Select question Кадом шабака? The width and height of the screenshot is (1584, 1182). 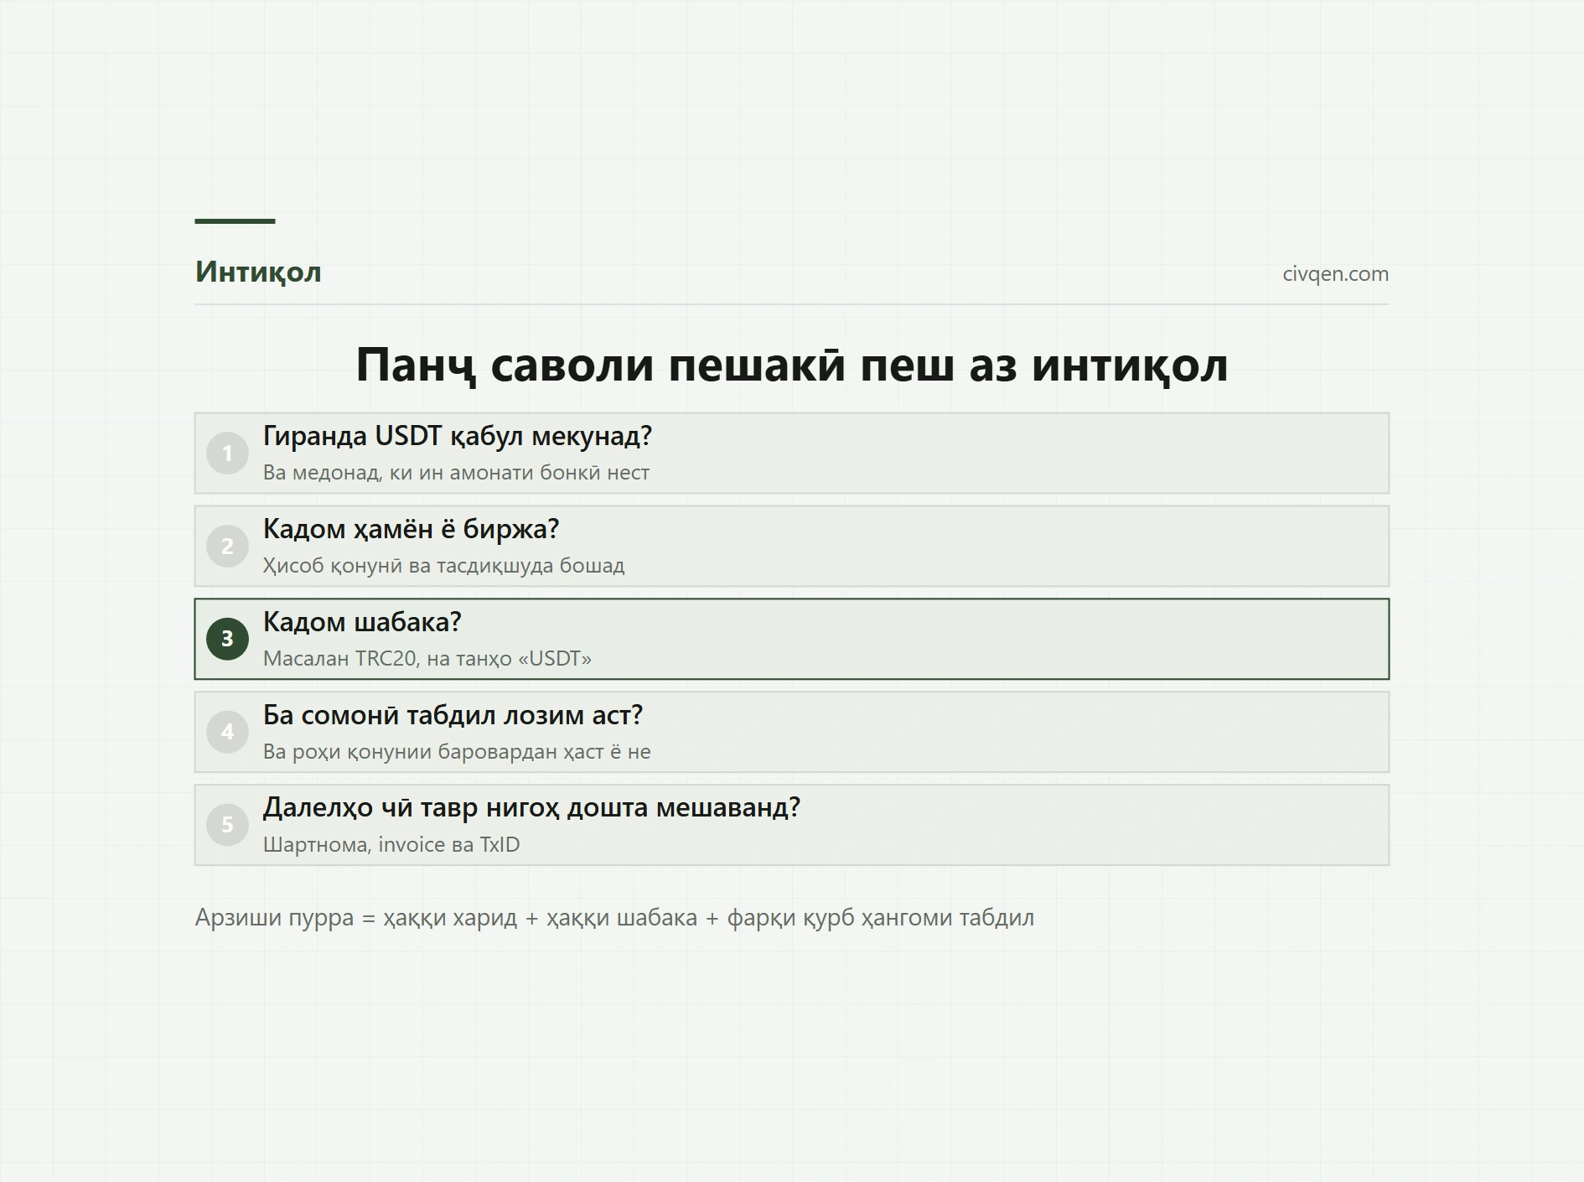tap(362, 622)
